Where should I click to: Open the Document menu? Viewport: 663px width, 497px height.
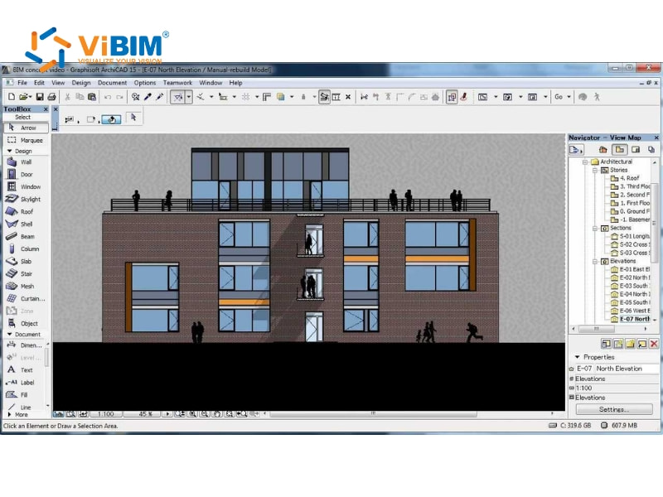click(113, 82)
